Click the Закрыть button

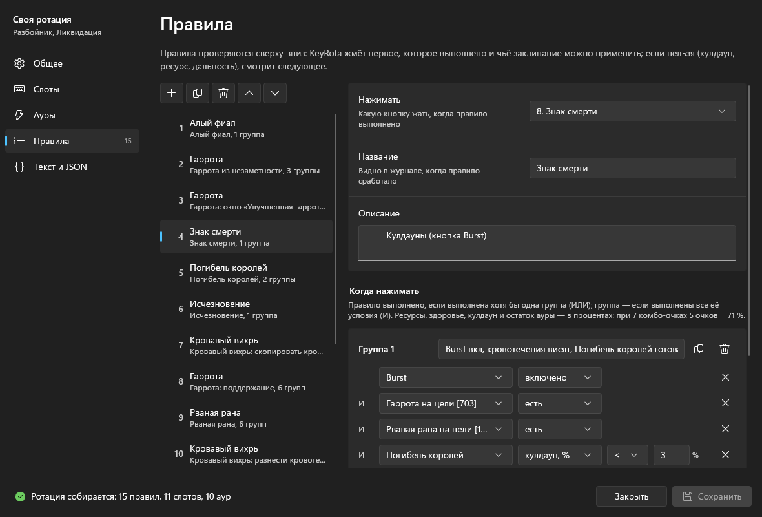[632, 496]
